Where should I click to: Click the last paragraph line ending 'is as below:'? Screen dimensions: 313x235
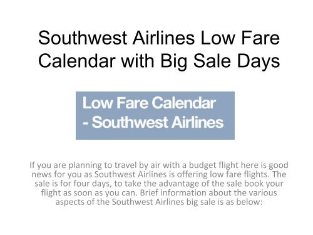(159, 202)
